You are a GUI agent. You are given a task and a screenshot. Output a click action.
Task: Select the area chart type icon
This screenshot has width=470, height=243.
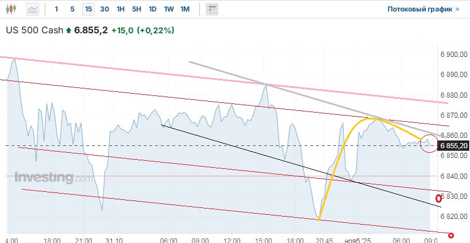[33, 9]
